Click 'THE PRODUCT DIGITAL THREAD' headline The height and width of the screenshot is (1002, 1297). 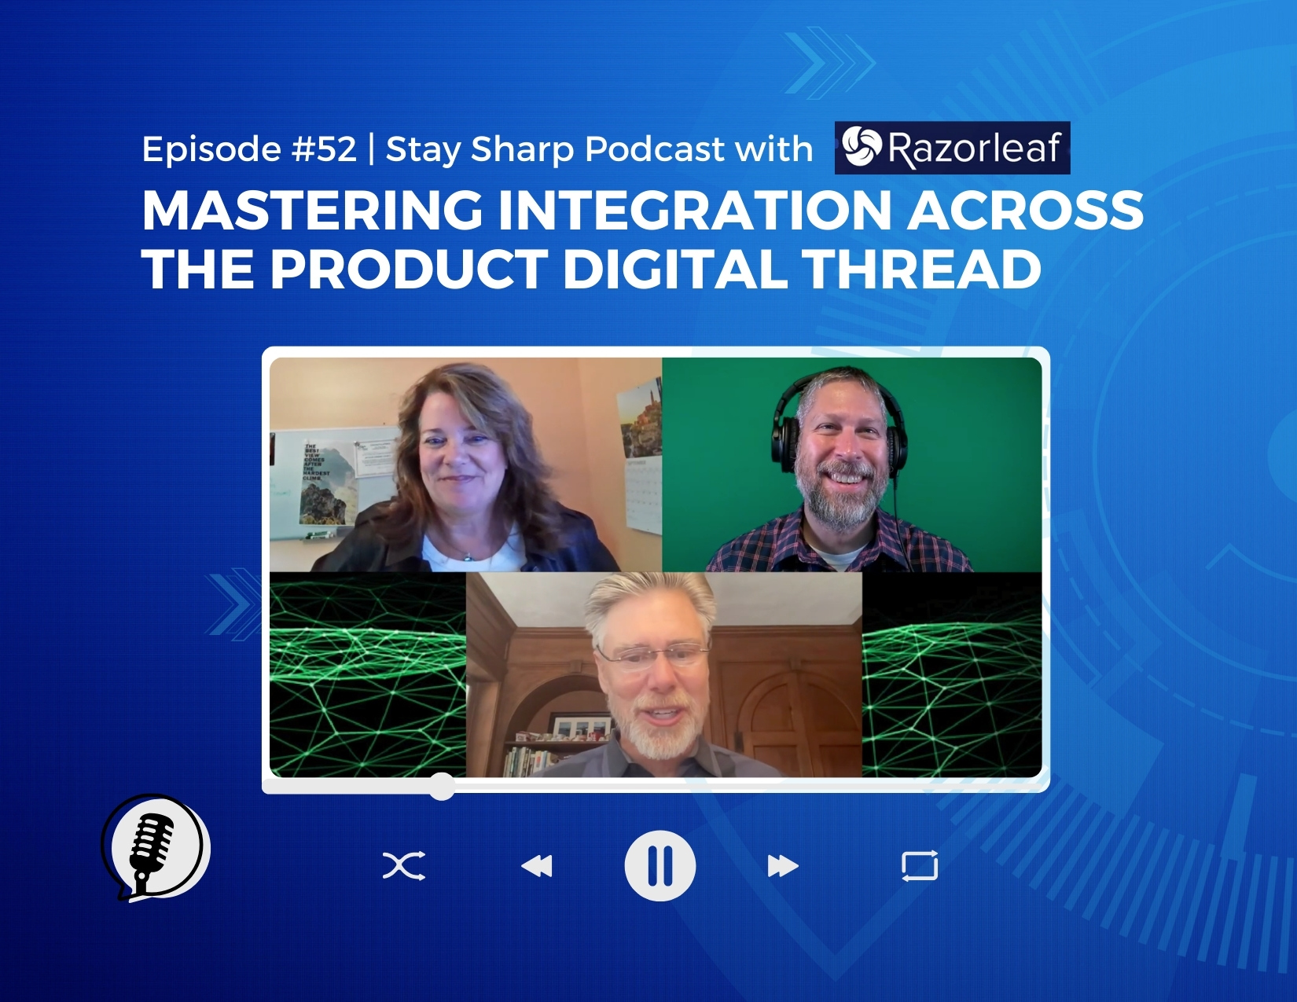(x=591, y=270)
